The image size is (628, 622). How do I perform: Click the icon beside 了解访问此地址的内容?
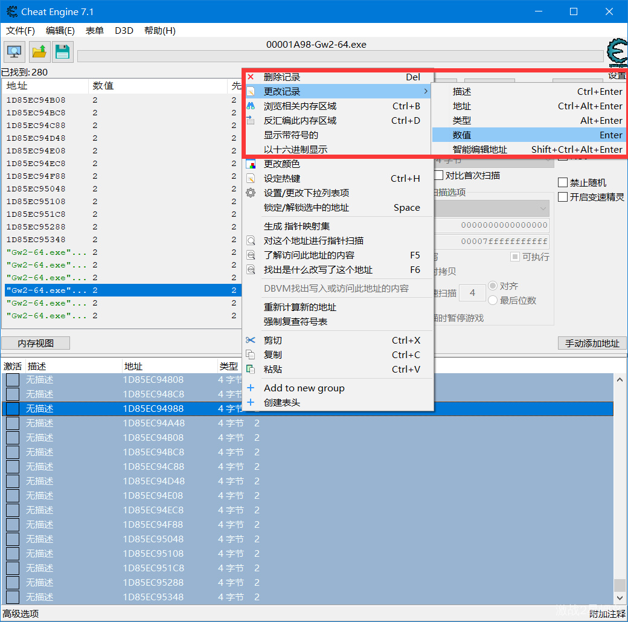[251, 255]
